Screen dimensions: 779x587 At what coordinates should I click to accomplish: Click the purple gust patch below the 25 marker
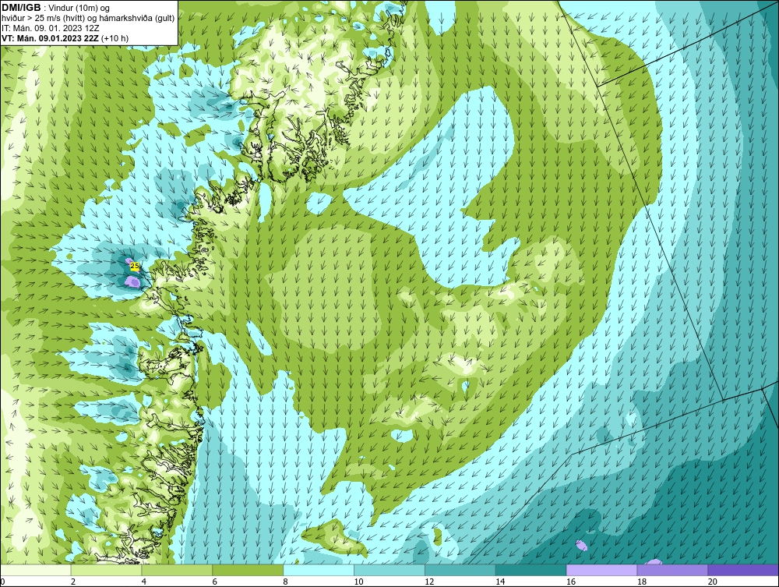pyautogui.click(x=132, y=282)
